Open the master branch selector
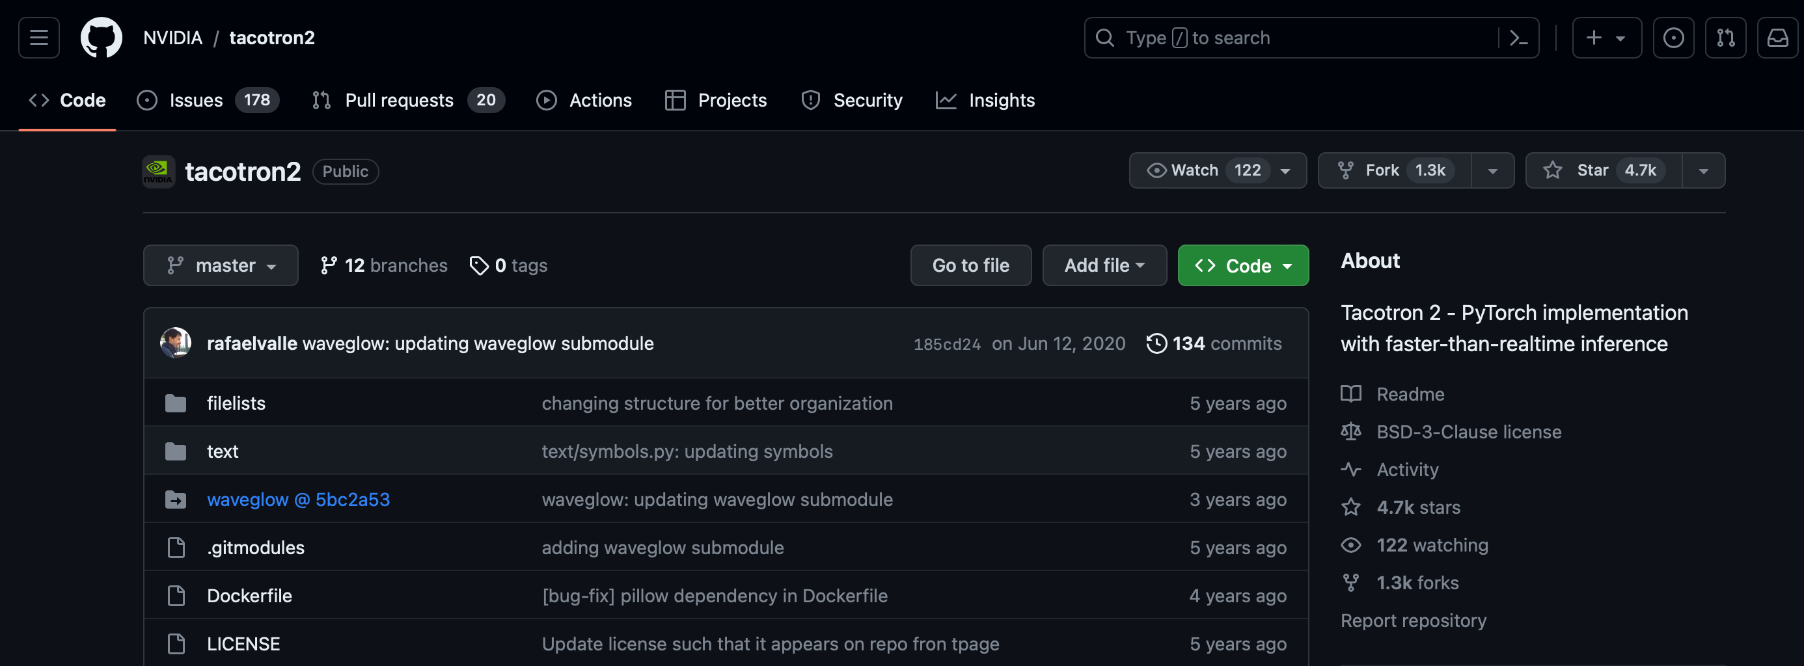The height and width of the screenshot is (666, 1804). (x=221, y=266)
